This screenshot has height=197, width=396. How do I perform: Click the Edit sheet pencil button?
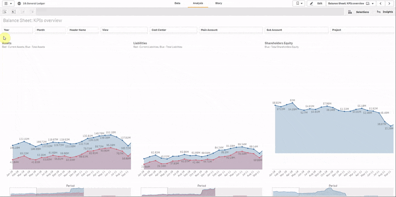point(316,4)
